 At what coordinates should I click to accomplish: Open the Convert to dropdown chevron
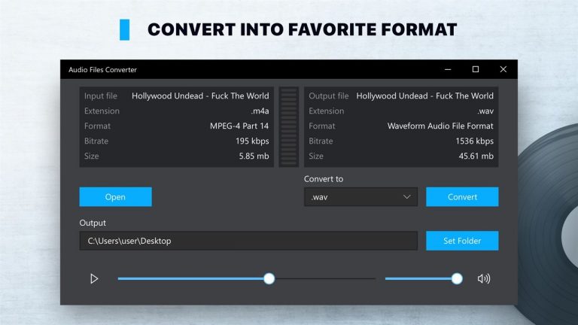pos(406,197)
